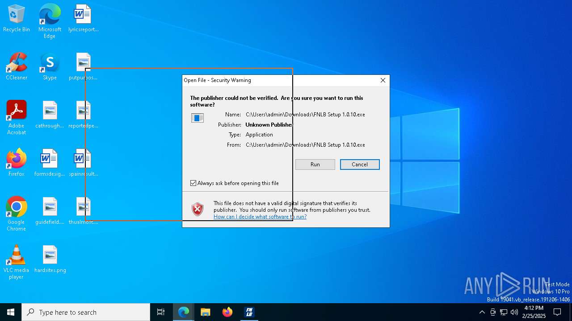Viewport: 572px width, 321px height.
Task: Select the formsdesig Word document
Action: coord(50,163)
